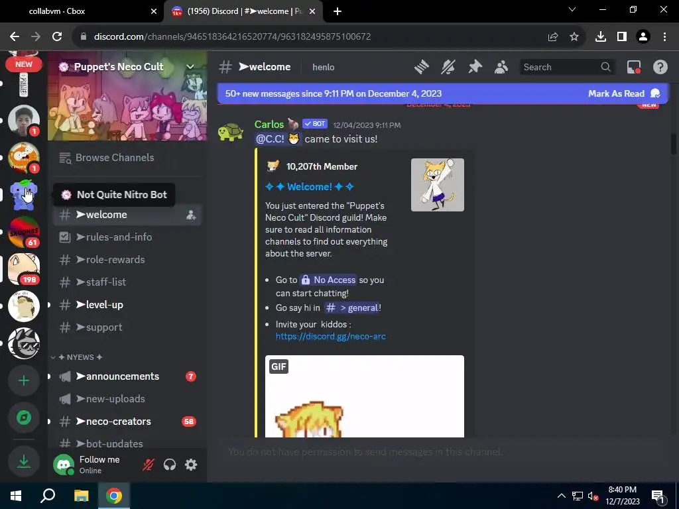
Task: Select the Not Quite Nitro Bot server icon
Action: 24,195
